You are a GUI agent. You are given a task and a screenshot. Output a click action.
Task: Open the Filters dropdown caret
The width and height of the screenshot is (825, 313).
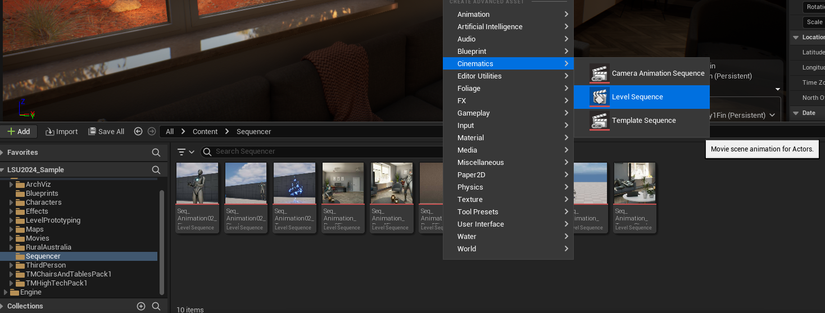point(192,152)
